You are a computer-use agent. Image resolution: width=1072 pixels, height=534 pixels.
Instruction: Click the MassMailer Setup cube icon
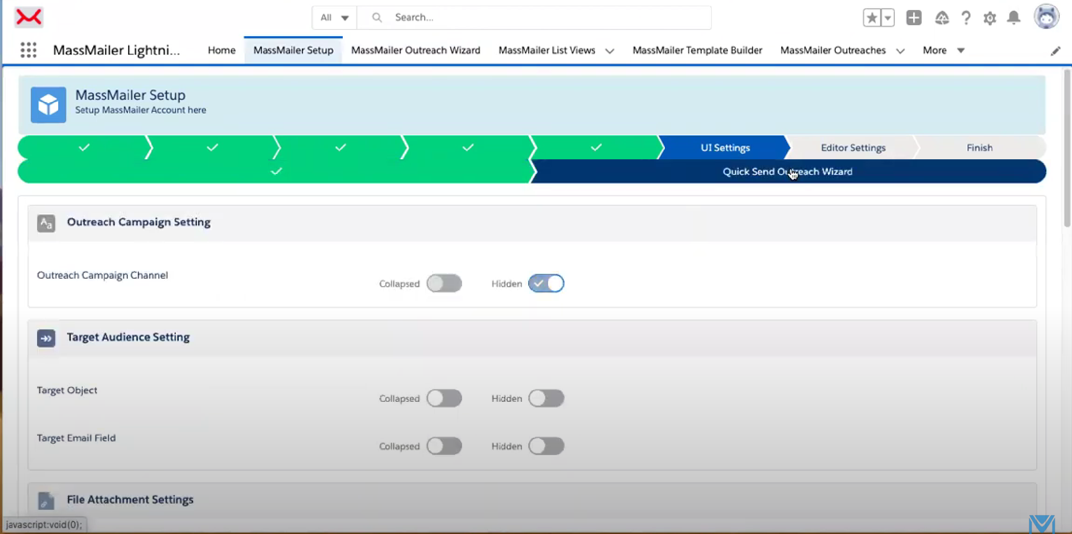tap(48, 105)
